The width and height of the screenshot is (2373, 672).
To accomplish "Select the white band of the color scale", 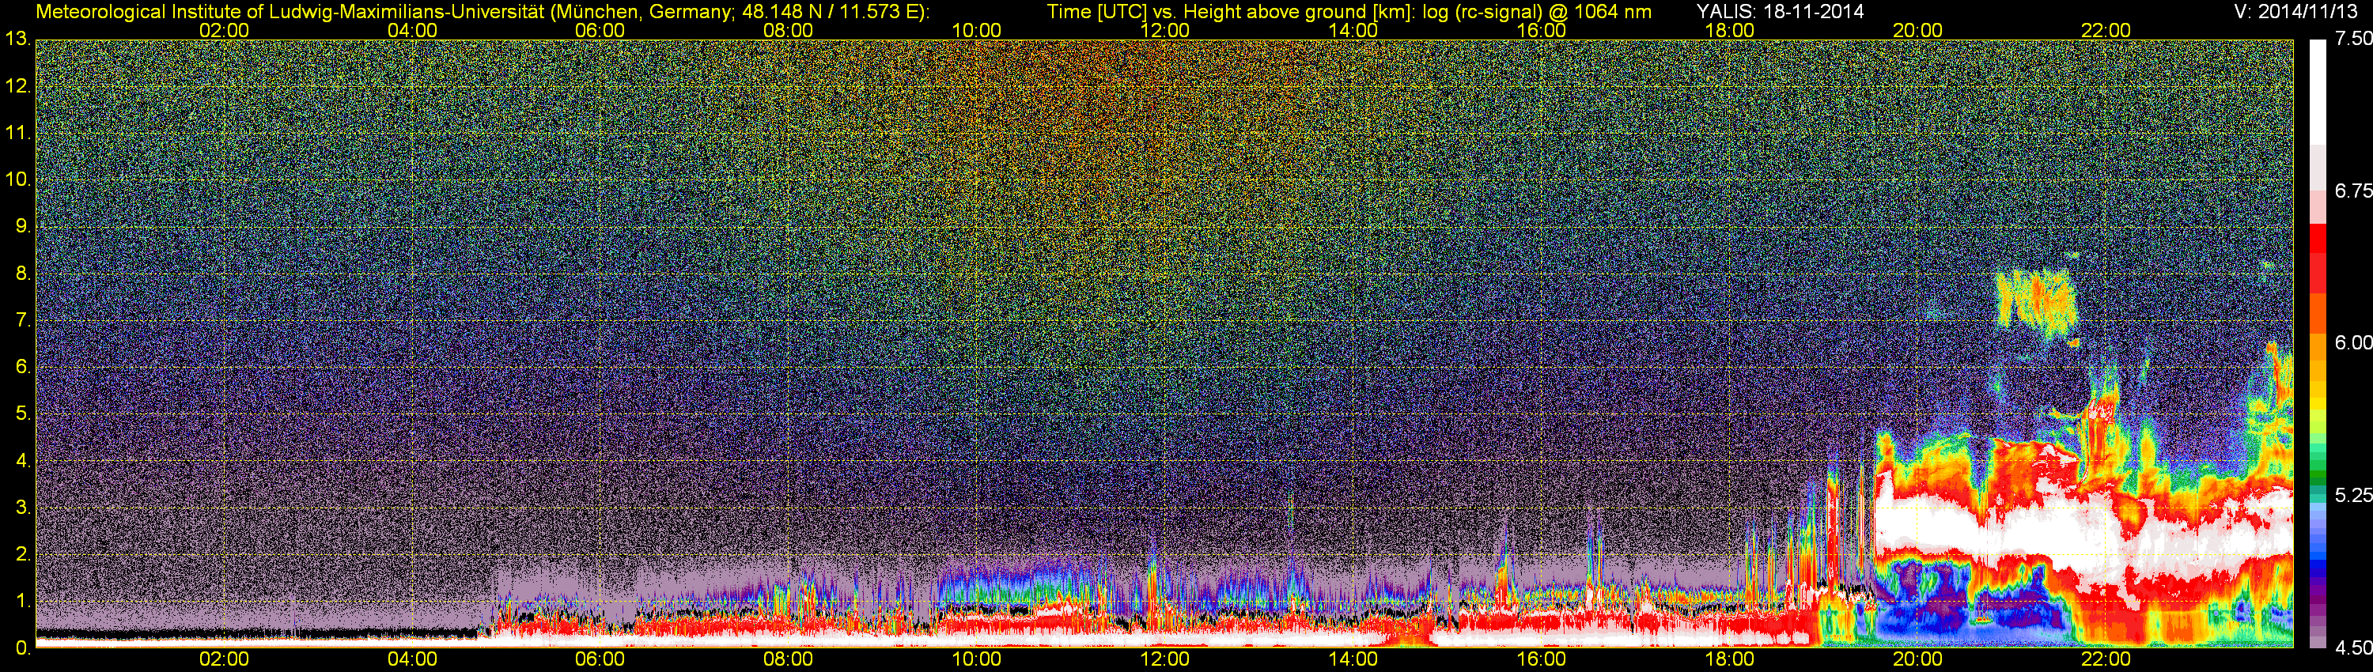I will (2318, 92).
